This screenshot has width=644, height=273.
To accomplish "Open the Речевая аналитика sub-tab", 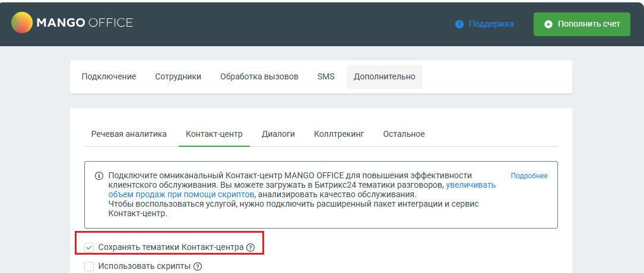I will 129,134.
